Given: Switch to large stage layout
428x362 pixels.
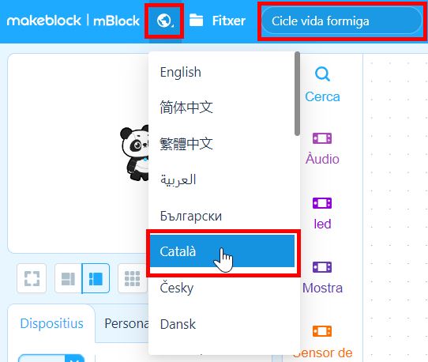Looking at the screenshot, I should click(96, 278).
